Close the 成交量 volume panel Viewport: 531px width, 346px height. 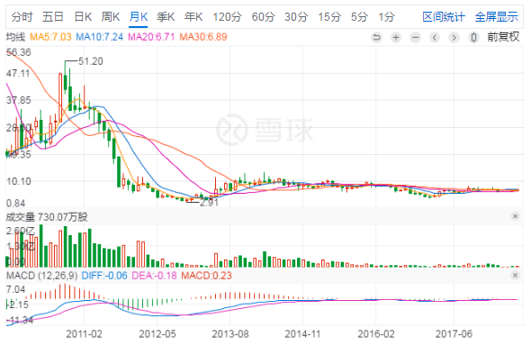515,216
